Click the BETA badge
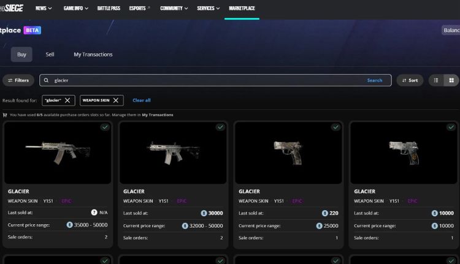Screen dimensions: 460x264 (x=33, y=30)
